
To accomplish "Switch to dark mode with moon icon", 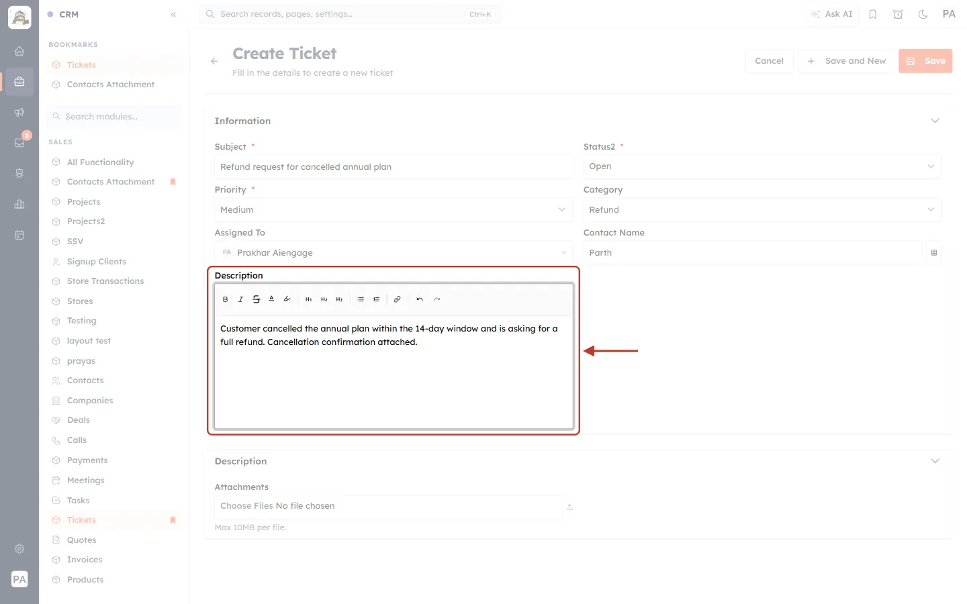I will [x=923, y=14].
